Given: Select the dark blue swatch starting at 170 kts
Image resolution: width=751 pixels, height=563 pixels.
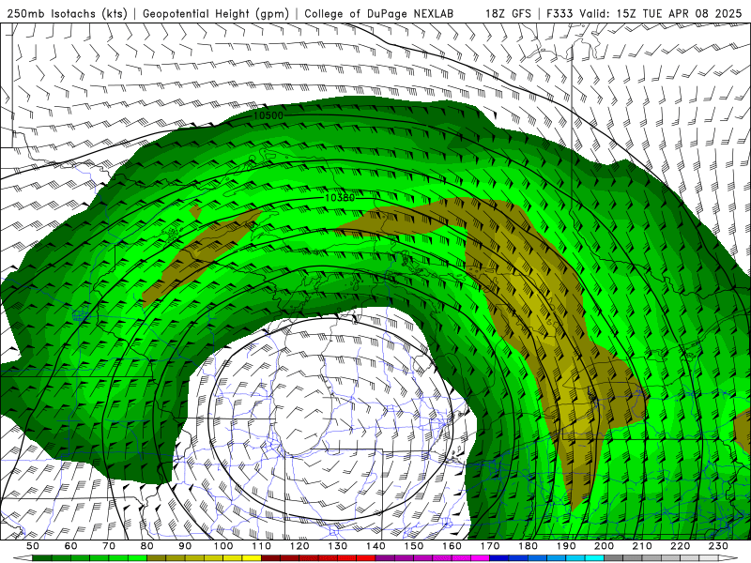Looking at the screenshot, I should [x=499, y=558].
